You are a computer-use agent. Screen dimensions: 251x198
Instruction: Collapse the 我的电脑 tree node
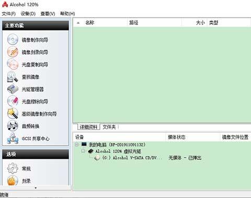[x=76, y=145]
